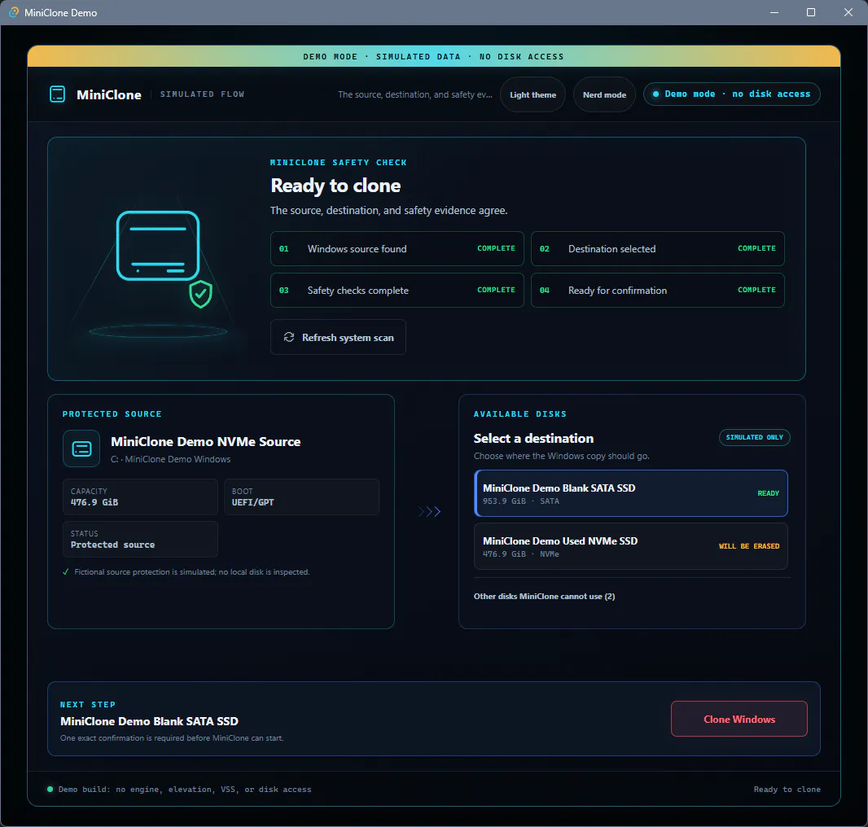868x827 pixels.
Task: Click the Capacity 476.9 GiB field
Action: (x=140, y=497)
